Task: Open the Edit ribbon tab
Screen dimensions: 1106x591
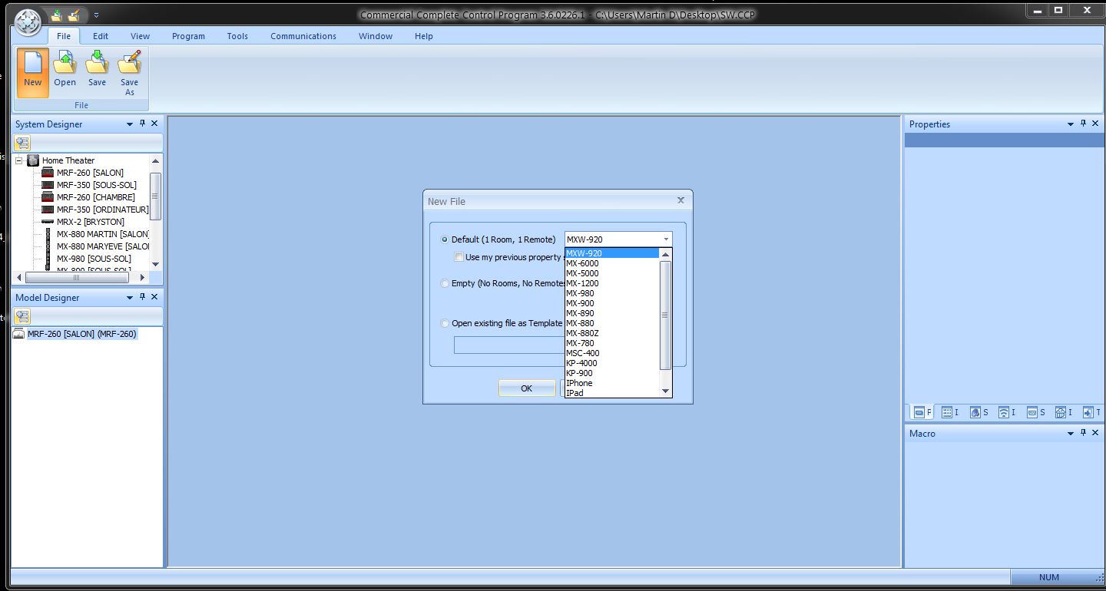Action: click(x=101, y=36)
